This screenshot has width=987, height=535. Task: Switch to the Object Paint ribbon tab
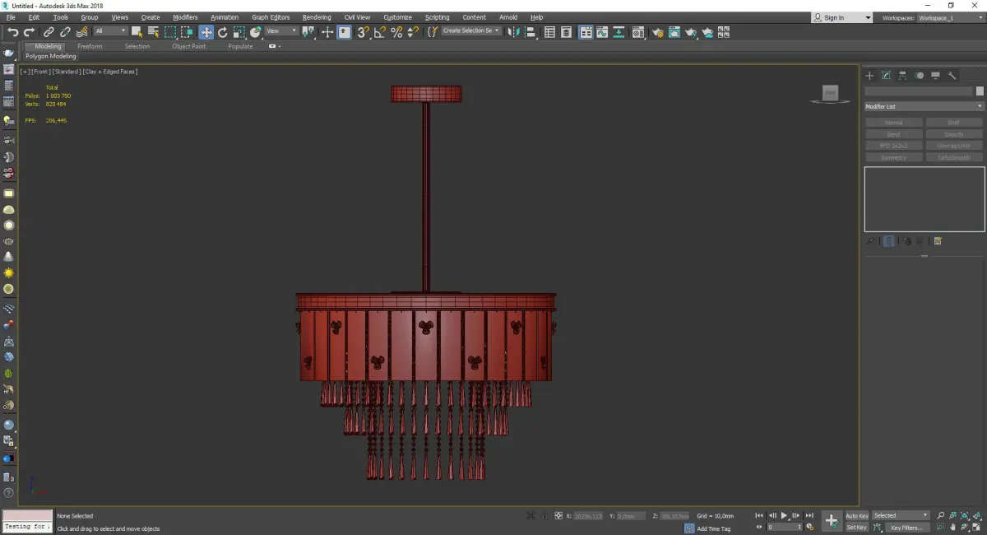[188, 46]
